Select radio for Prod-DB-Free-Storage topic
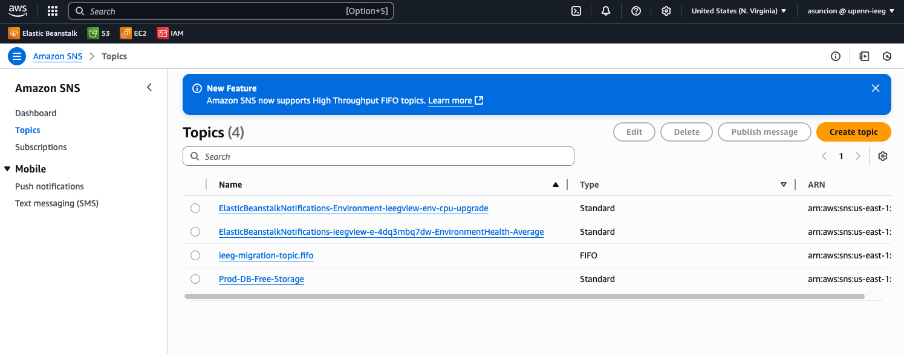904x354 pixels. pos(195,279)
